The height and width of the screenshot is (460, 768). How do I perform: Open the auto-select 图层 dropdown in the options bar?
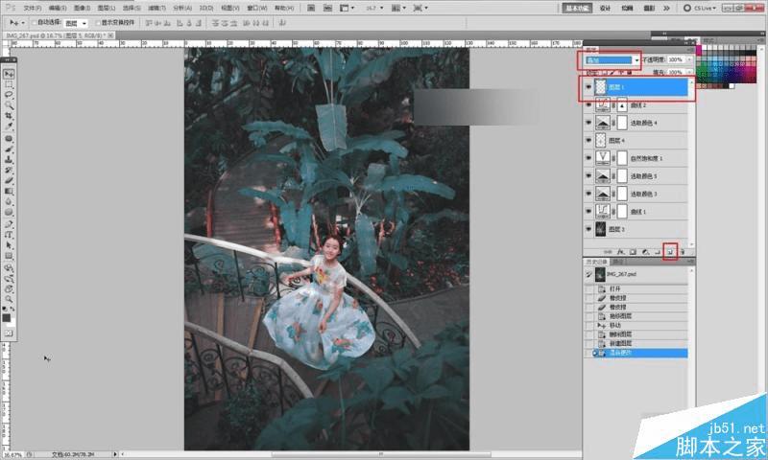[75, 22]
